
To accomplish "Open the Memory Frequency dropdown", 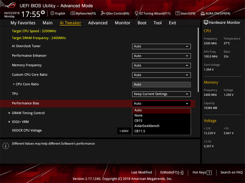I will click(161, 65).
